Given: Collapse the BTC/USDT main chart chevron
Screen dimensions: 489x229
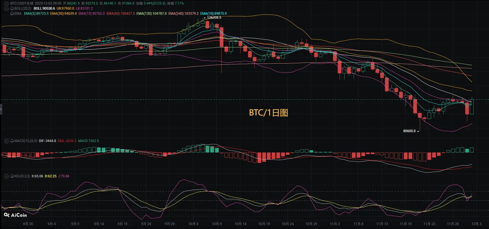Looking at the screenshot, I should tap(7, 3).
